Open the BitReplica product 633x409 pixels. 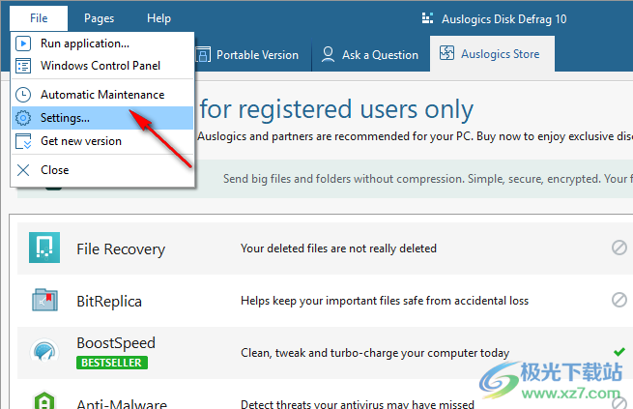click(x=109, y=302)
